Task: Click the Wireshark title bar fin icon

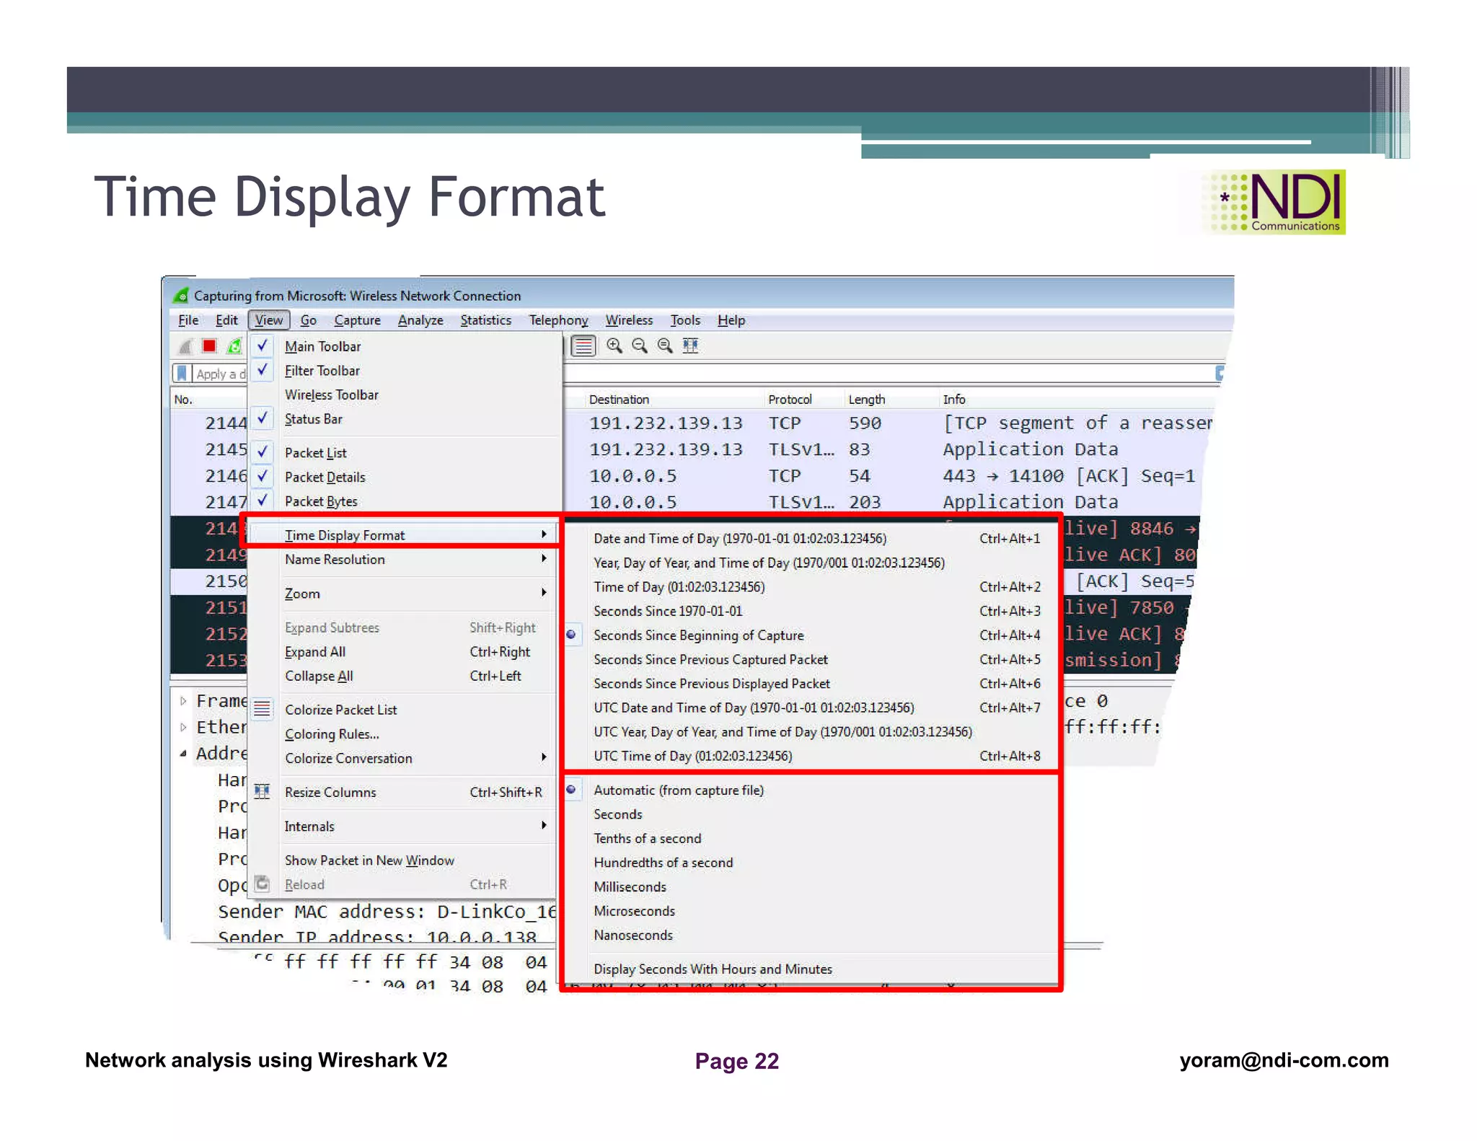Action: coord(181,296)
